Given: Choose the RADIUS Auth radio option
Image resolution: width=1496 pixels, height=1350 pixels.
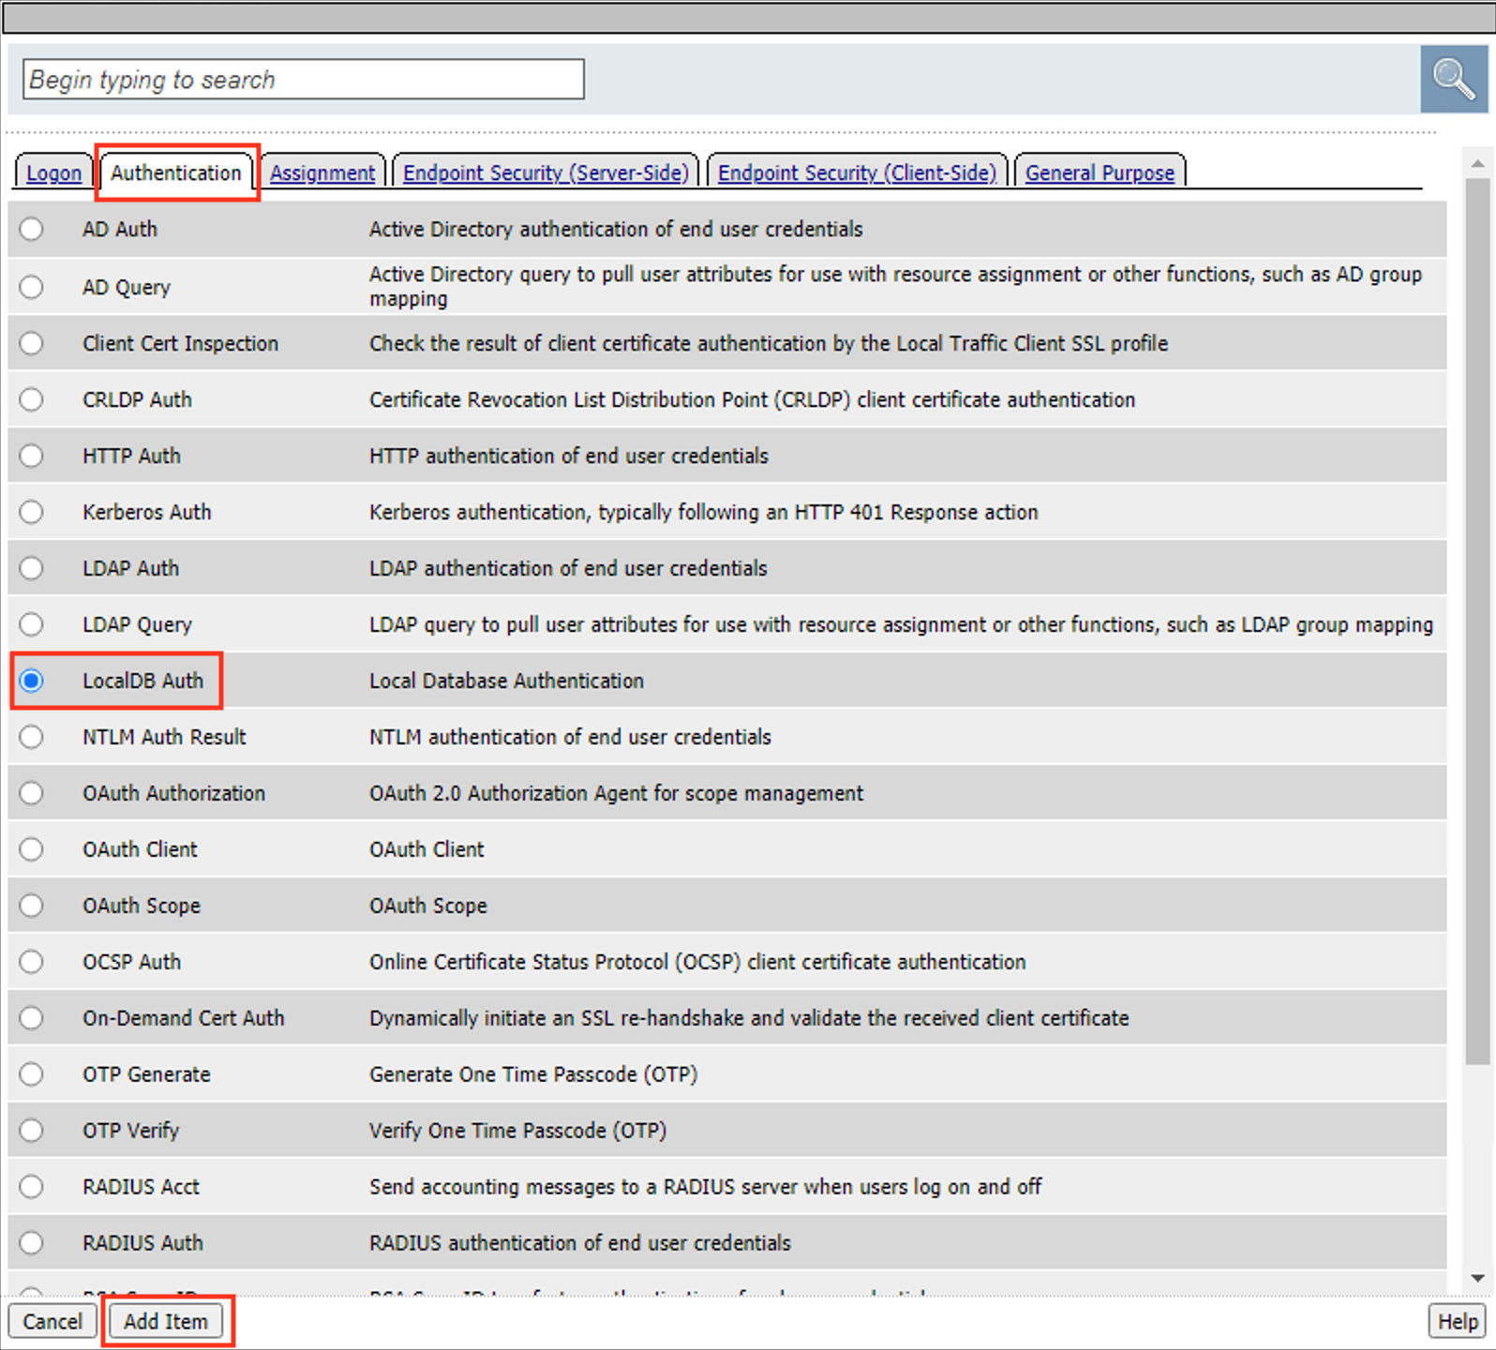Looking at the screenshot, I should pos(32,1243).
